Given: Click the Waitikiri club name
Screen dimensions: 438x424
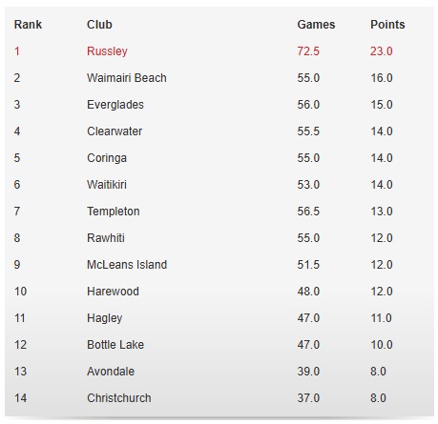Looking at the screenshot, I should point(107,185).
